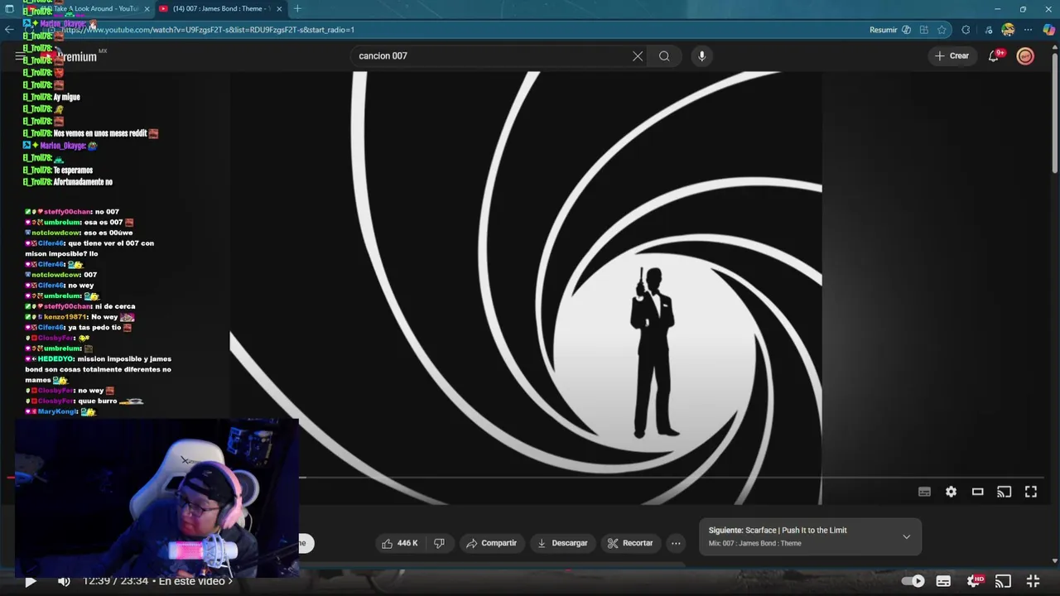Open Copilot sidebar icon
The height and width of the screenshot is (596, 1060).
pyautogui.click(x=1049, y=30)
